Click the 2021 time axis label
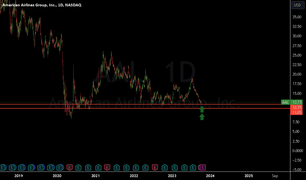 [96, 176]
